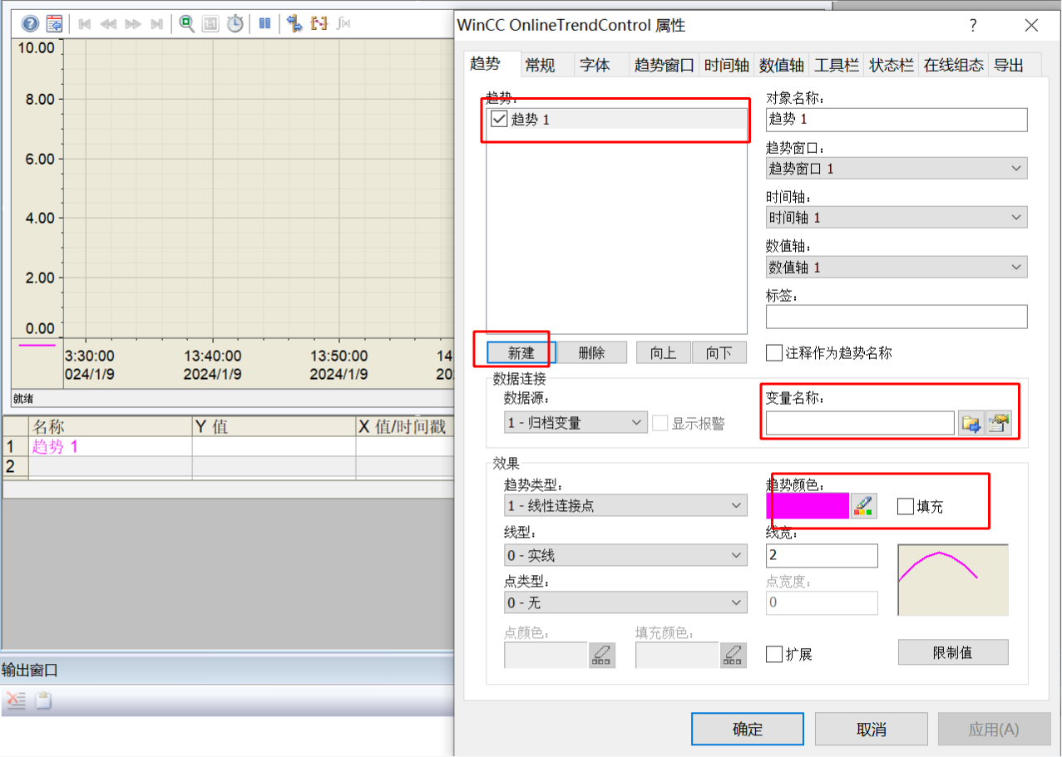Click the statistics function ∫[x] icon
Screen dimensions: 1062x757
point(343,23)
